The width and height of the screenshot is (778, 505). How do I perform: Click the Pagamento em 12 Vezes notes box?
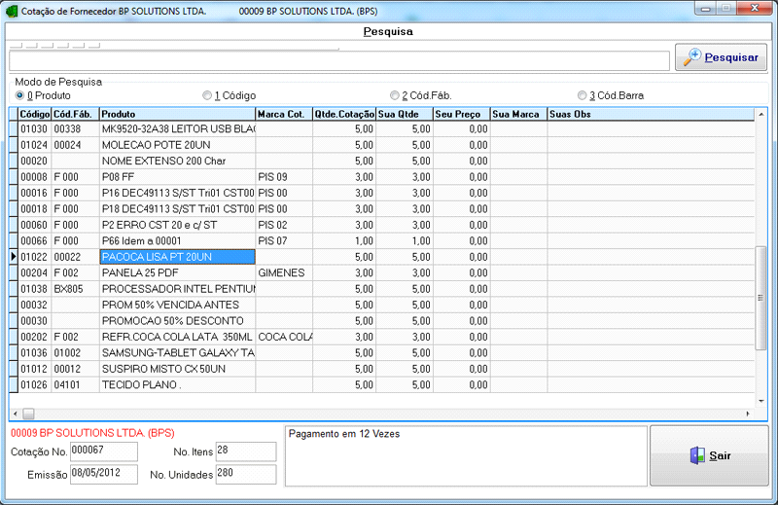click(x=465, y=454)
